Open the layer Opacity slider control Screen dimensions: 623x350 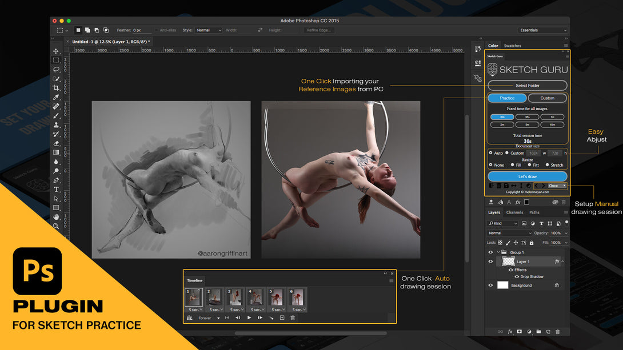566,233
